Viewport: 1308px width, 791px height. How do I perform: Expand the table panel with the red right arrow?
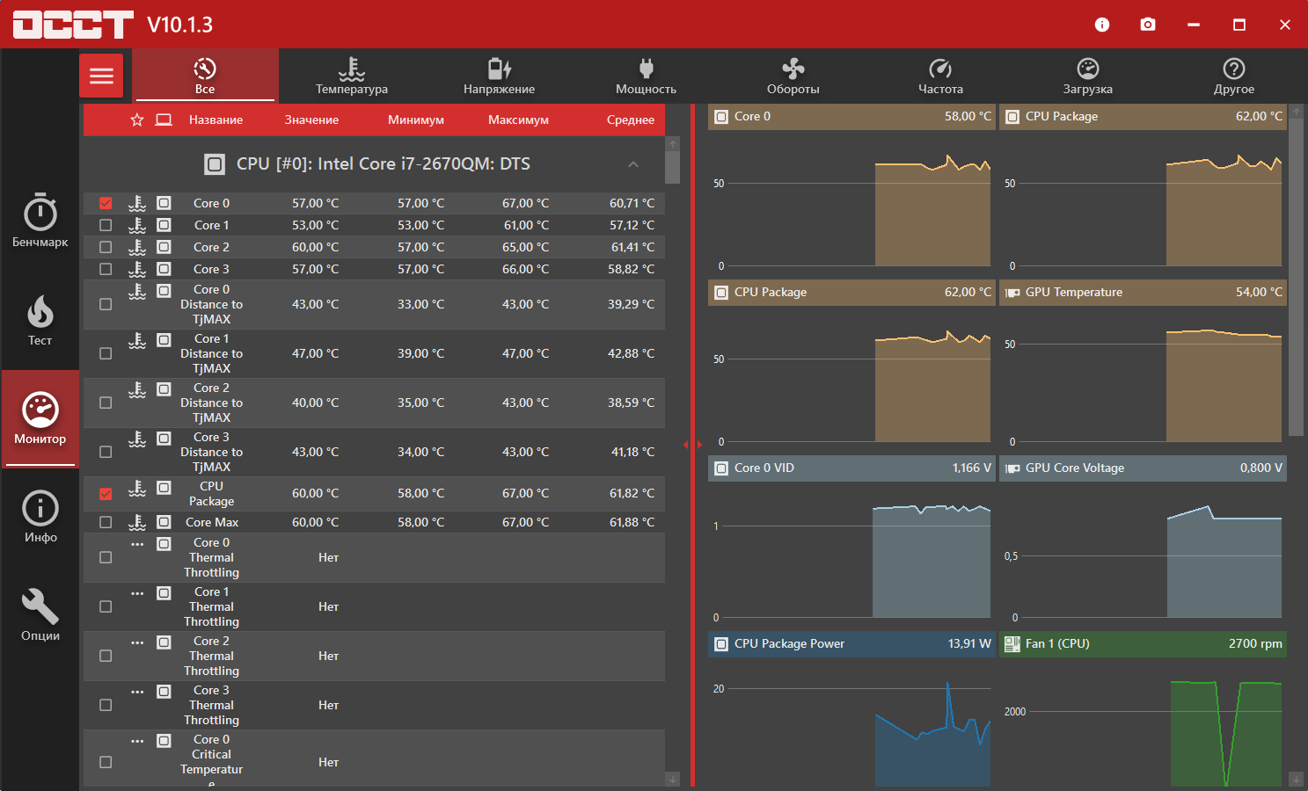[x=700, y=445]
